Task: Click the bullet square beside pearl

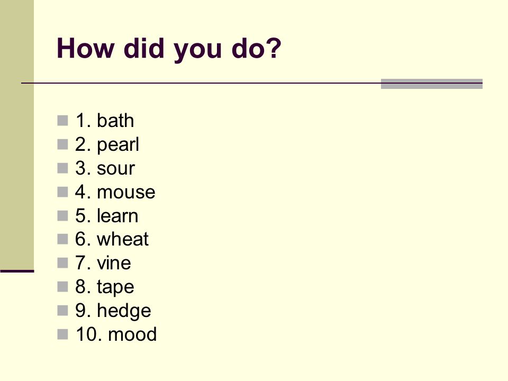Action: [x=62, y=144]
